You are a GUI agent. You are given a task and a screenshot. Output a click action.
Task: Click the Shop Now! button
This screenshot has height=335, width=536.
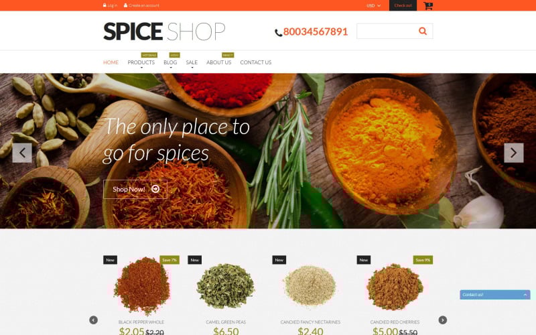point(135,190)
